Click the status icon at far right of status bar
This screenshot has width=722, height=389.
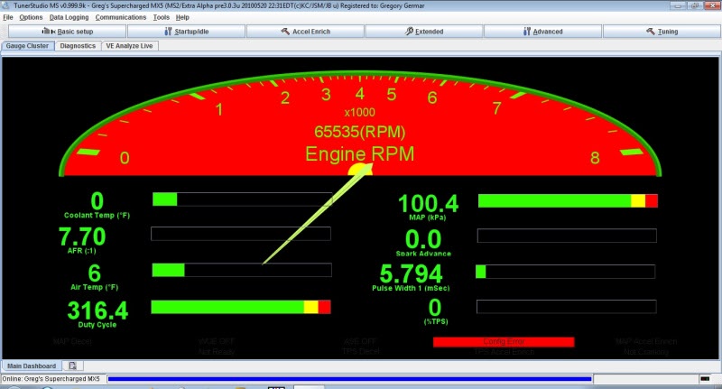(x=705, y=379)
